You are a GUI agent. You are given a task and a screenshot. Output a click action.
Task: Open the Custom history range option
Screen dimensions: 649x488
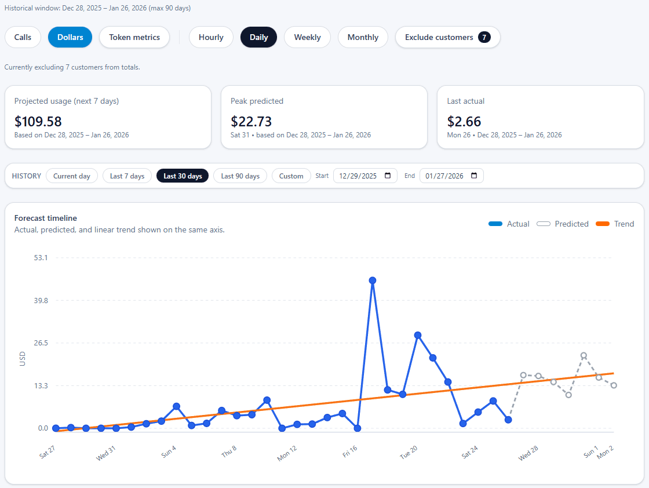(x=291, y=176)
